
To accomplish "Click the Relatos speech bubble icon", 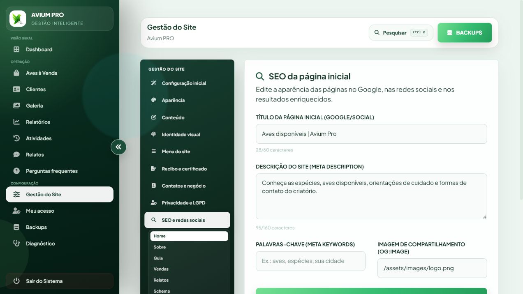I will 16,155.
